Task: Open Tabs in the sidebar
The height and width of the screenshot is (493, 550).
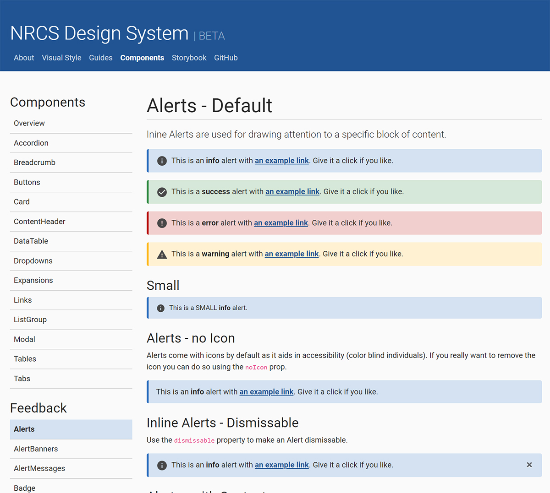Action: click(71, 379)
